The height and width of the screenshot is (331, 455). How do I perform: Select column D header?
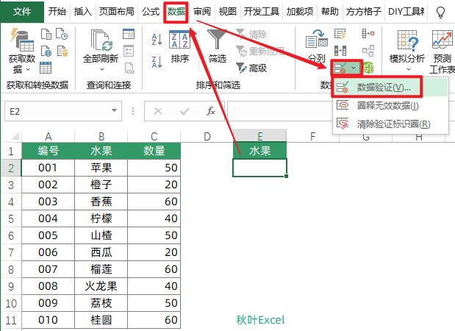pos(207,136)
